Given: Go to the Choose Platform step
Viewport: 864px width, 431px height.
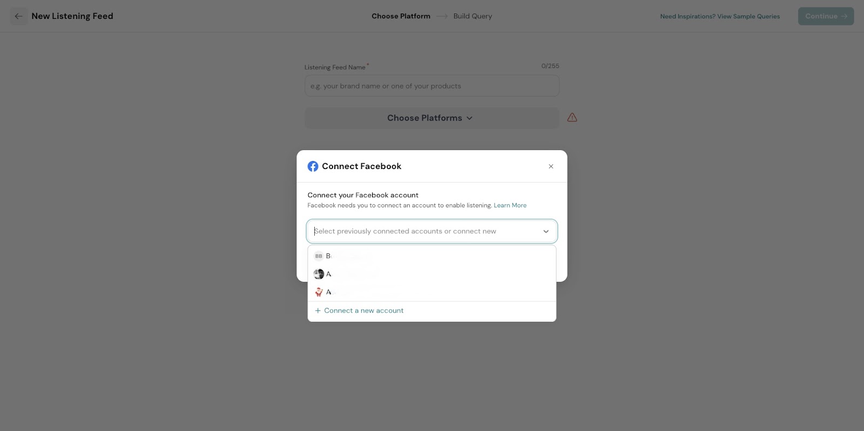Looking at the screenshot, I should [401, 16].
